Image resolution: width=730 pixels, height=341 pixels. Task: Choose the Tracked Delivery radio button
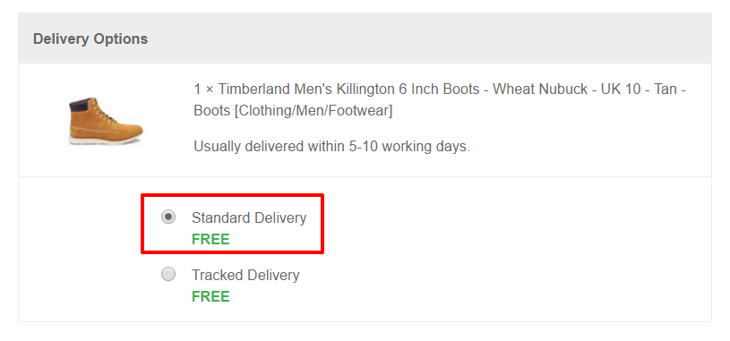click(x=168, y=274)
